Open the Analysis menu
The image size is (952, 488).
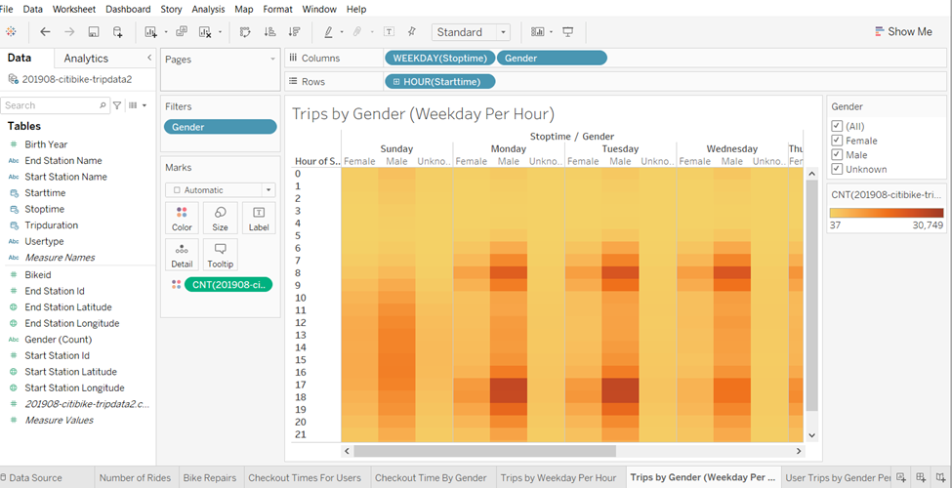(208, 9)
